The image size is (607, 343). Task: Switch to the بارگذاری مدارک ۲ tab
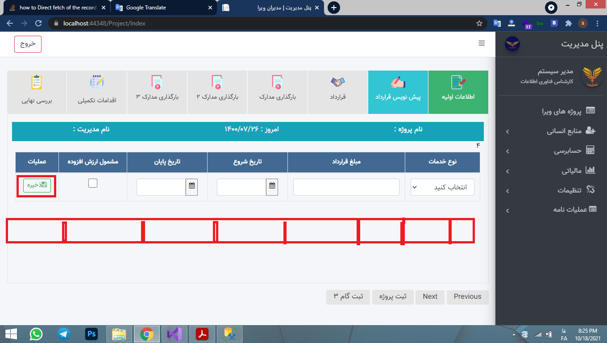pyautogui.click(x=217, y=92)
